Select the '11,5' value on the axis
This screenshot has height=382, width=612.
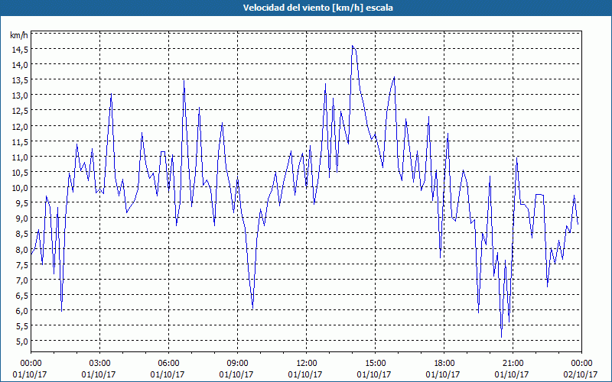point(21,141)
